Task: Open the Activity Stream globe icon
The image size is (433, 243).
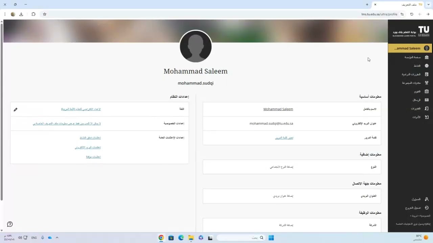Action: point(427,66)
